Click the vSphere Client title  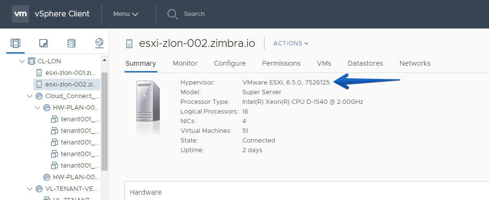62,14
